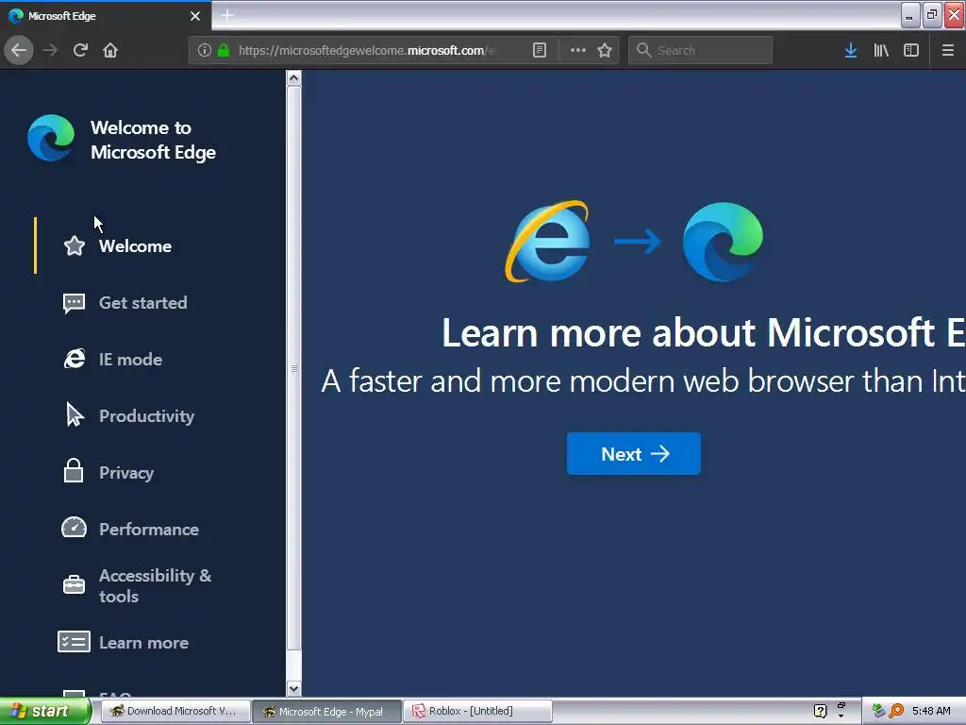Screen dimensions: 966x725
Task: Open downloads arrow in toolbar
Action: (850, 50)
